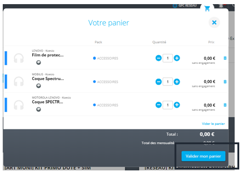Delete Film de protec... item with trash icon

(x=225, y=58)
